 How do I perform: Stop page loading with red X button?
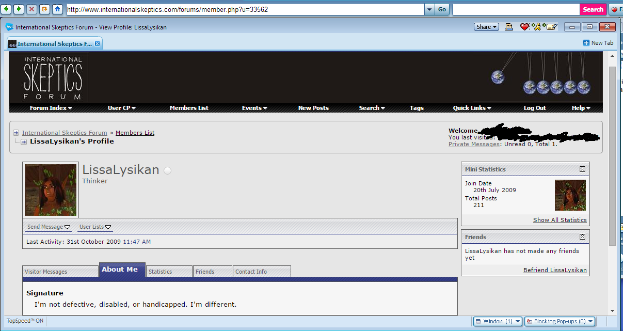[x=32, y=9]
